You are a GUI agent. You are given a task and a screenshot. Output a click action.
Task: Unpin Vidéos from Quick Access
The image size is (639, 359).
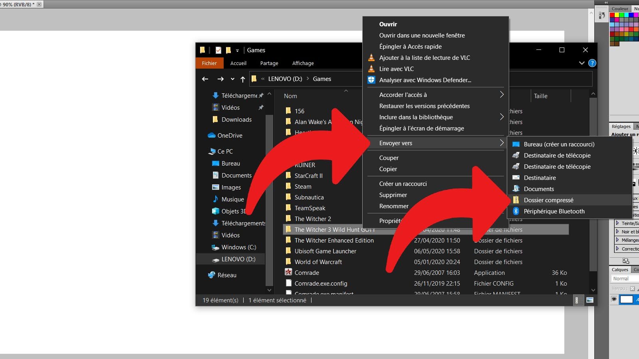point(261,107)
